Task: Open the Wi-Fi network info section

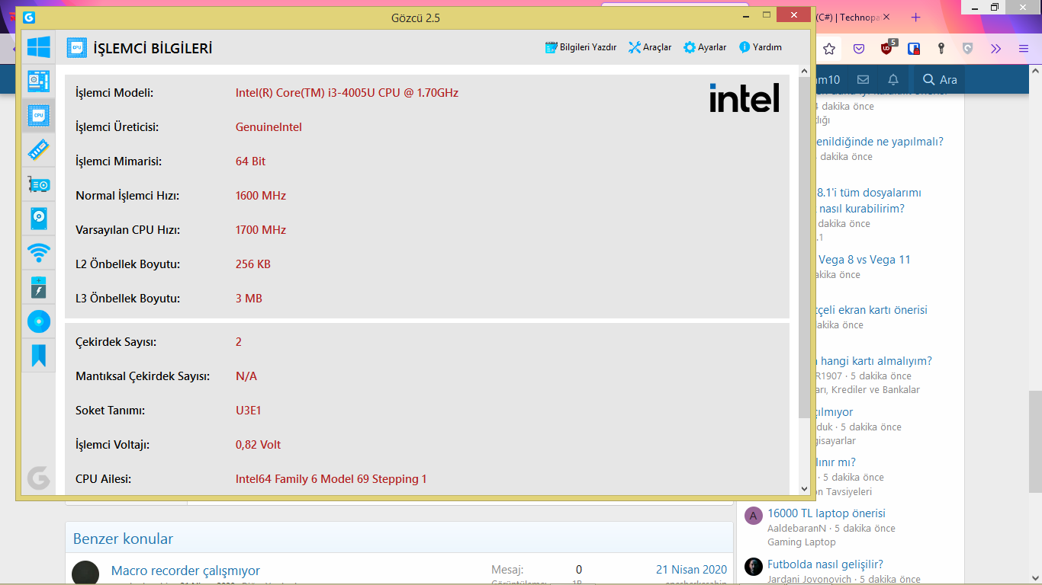Action: pos(38,252)
